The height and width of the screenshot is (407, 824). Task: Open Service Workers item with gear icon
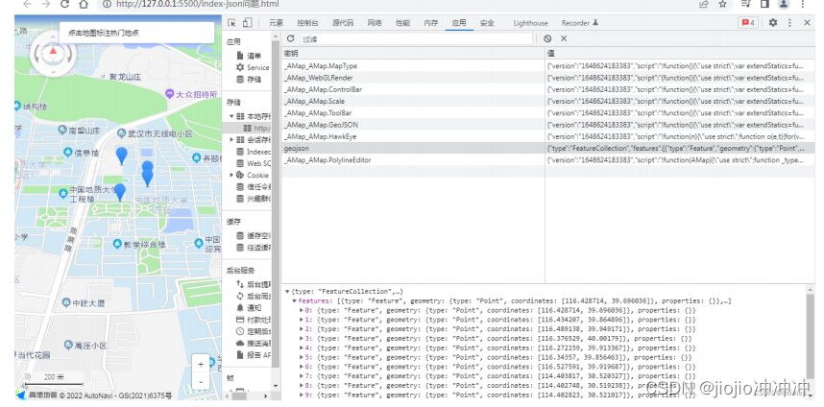(x=253, y=67)
